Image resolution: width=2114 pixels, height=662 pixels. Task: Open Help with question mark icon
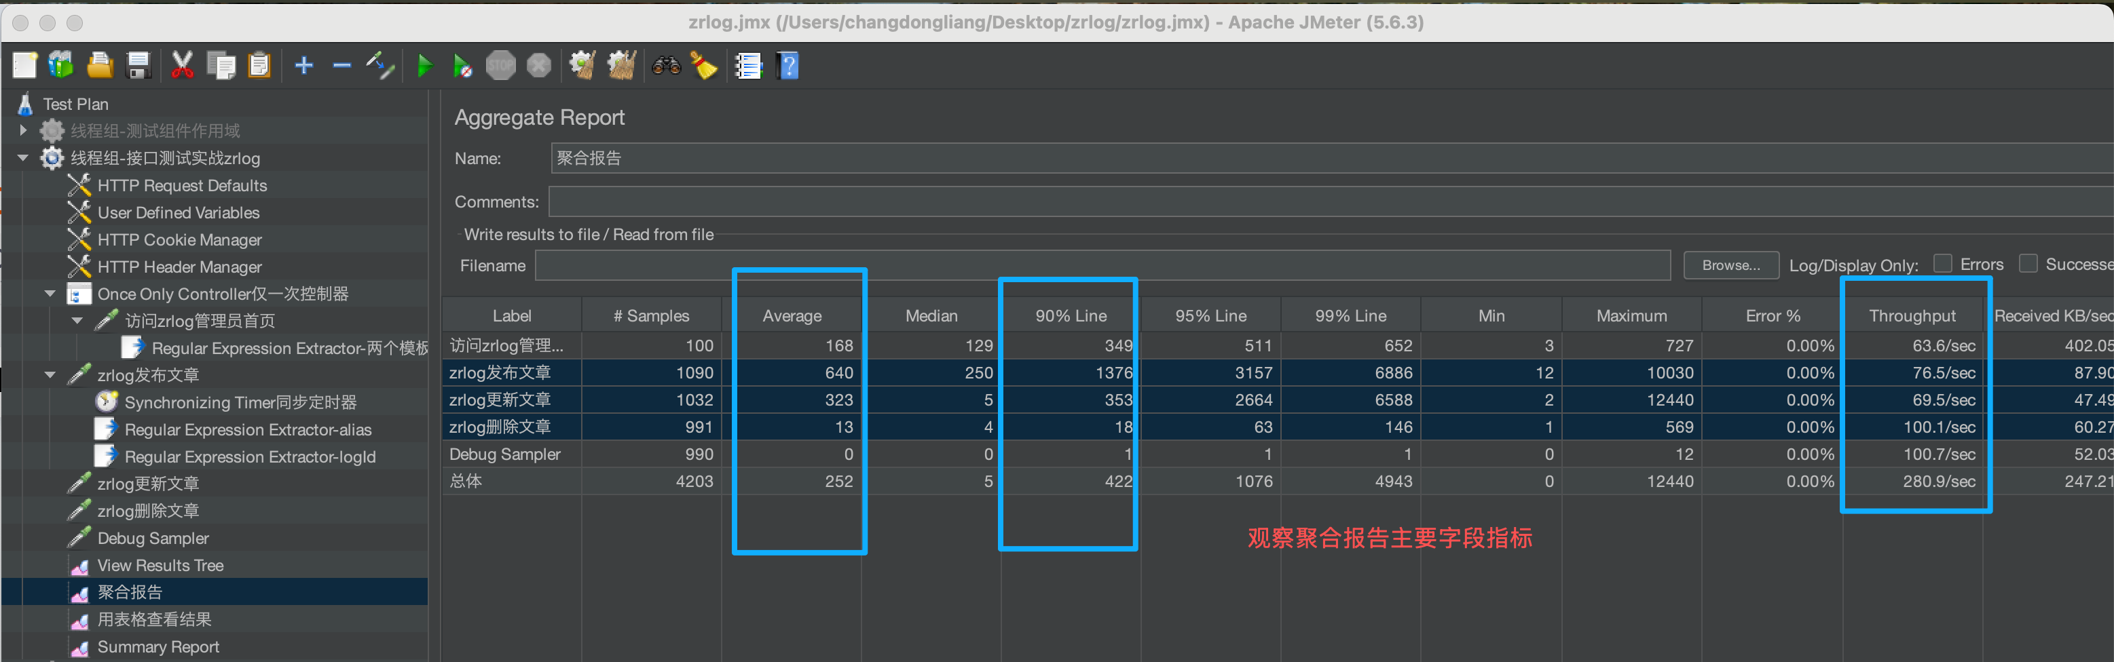(x=787, y=65)
